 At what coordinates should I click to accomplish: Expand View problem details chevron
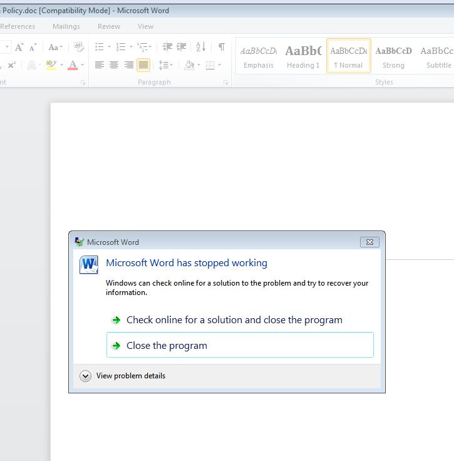tap(85, 376)
